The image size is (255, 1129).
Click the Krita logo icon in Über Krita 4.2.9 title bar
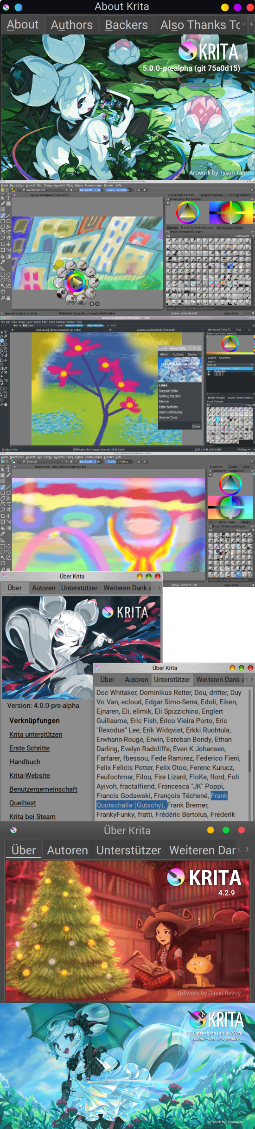point(13,830)
